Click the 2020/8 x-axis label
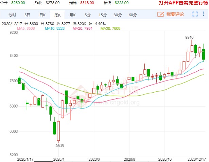Image resolution: width=209 pixels, height=162 pixels. pos(129,159)
